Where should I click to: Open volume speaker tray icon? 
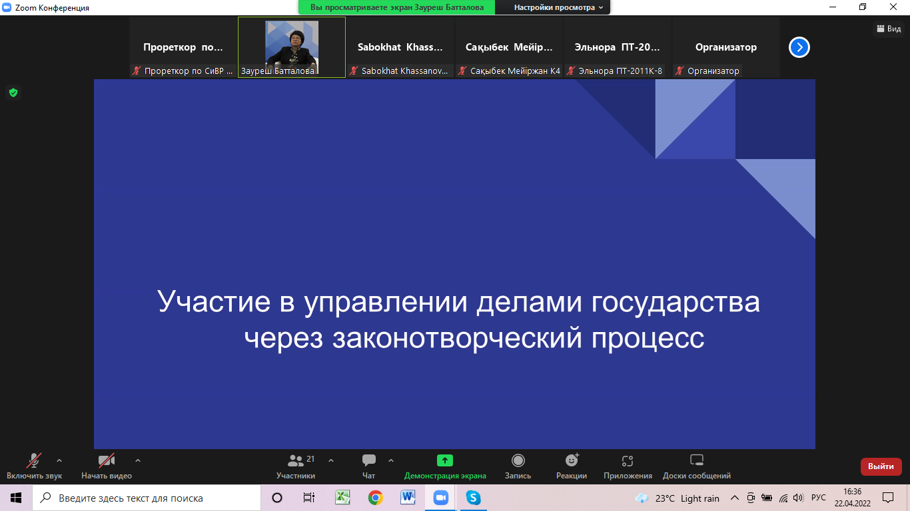coord(799,498)
